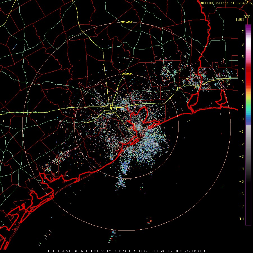253x253 pixels.
Task: Click the 100 NMI range ring label
Action: pyautogui.click(x=126, y=22)
